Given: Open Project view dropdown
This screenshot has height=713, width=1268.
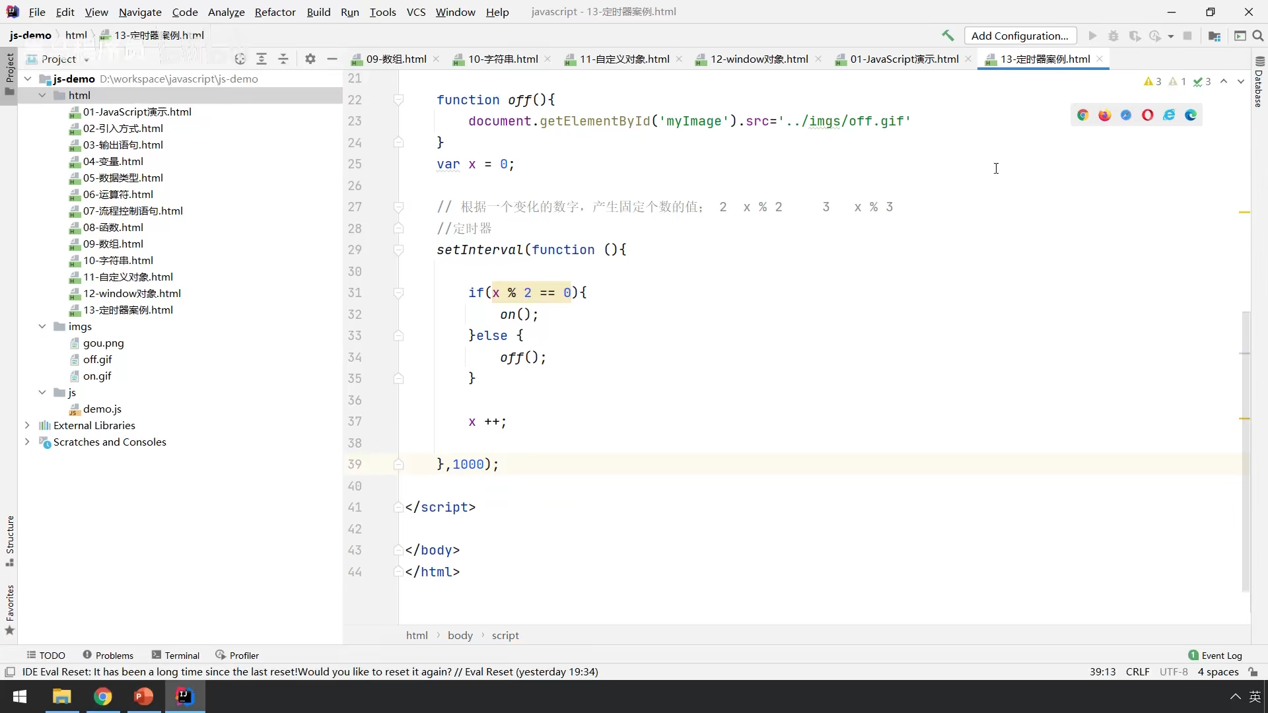Looking at the screenshot, I should point(87,59).
